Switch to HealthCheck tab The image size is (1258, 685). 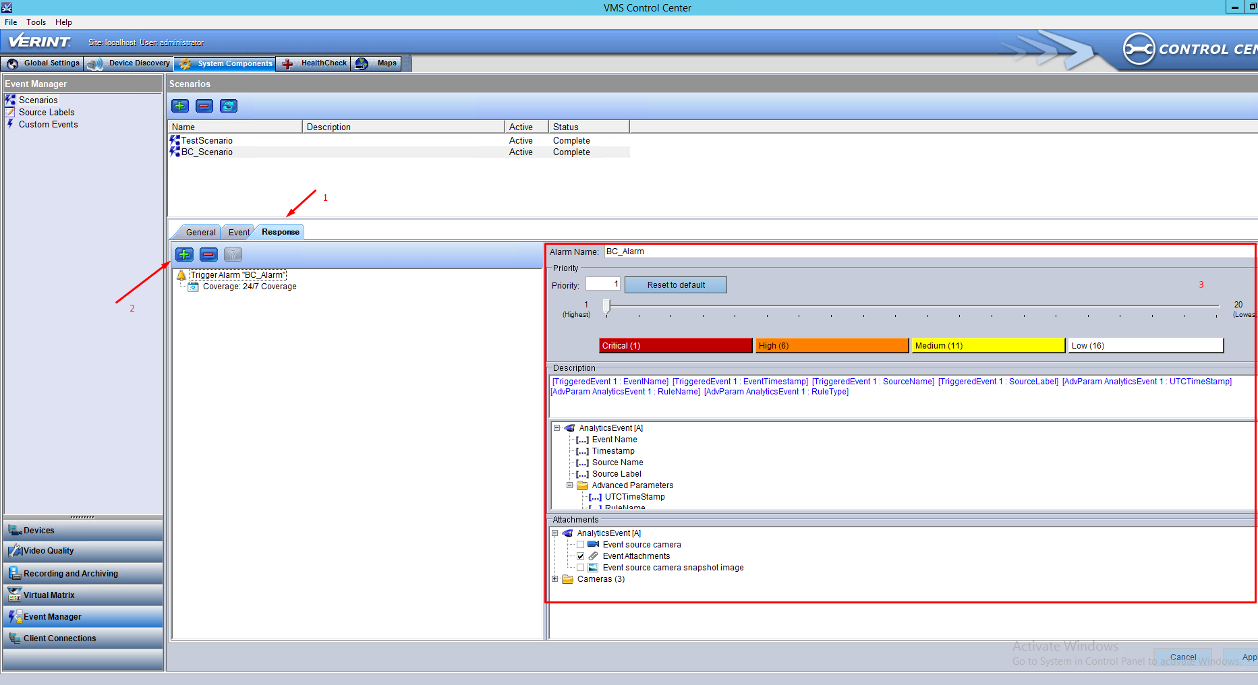coord(314,63)
